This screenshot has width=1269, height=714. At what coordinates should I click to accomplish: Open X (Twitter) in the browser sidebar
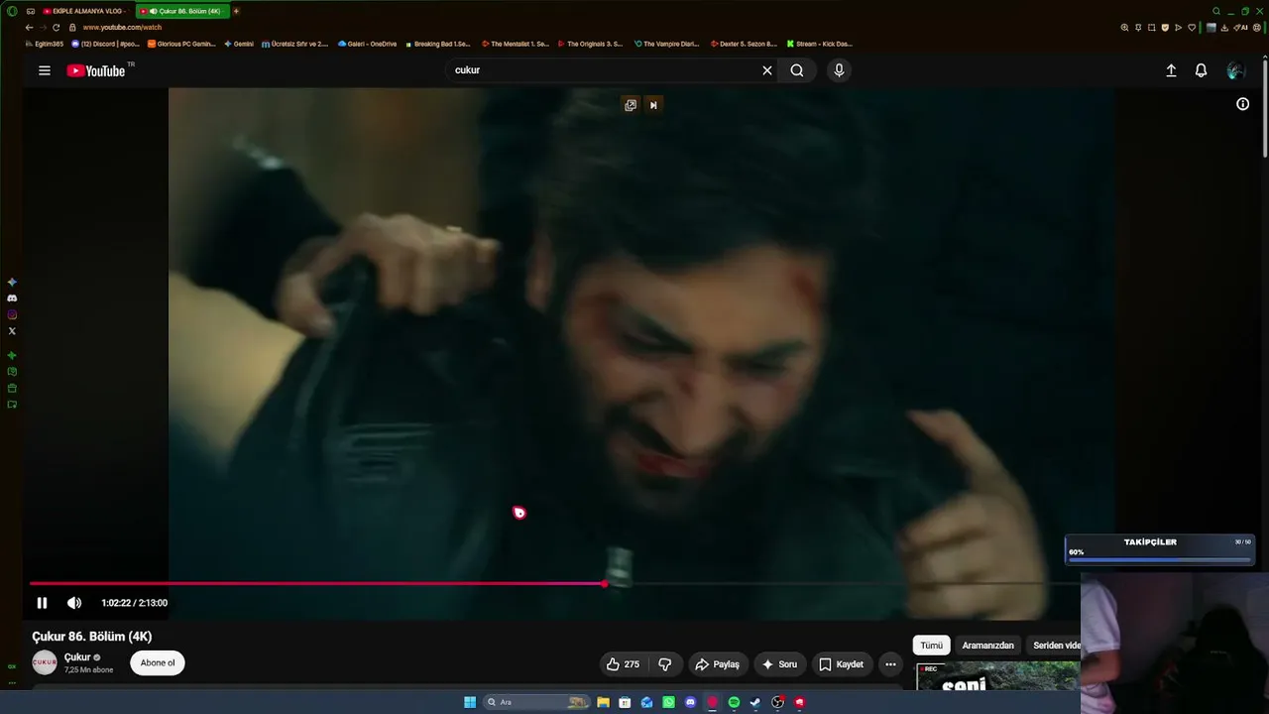tap(12, 331)
